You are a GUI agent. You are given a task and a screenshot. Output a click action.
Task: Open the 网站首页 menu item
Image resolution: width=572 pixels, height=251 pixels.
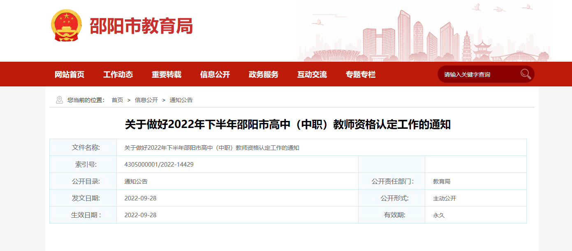[x=69, y=74]
